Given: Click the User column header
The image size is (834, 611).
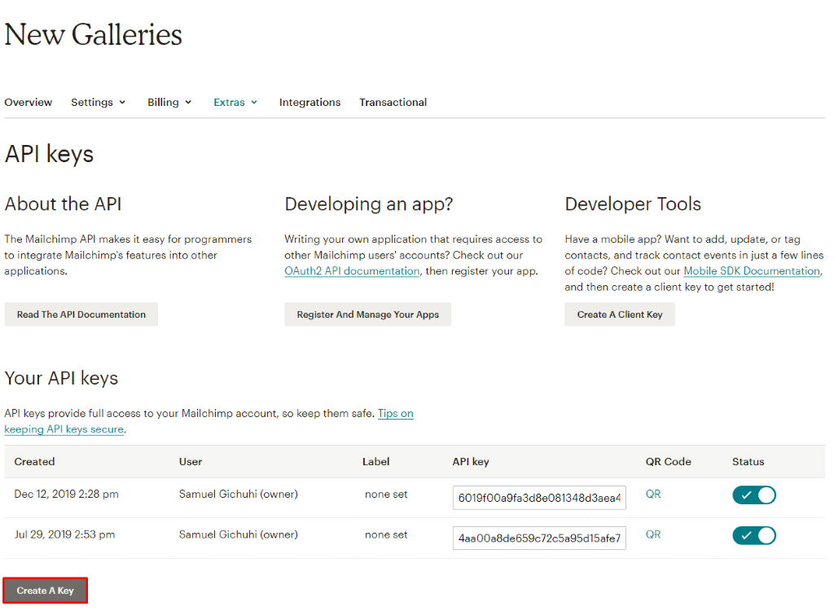Looking at the screenshot, I should coord(191,462).
